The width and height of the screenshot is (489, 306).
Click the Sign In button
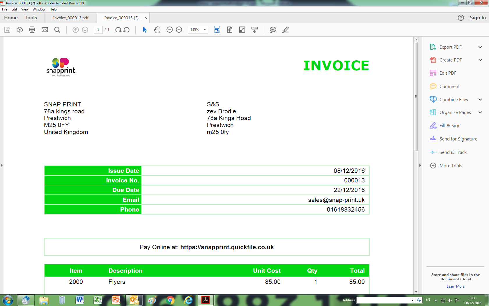click(x=477, y=17)
